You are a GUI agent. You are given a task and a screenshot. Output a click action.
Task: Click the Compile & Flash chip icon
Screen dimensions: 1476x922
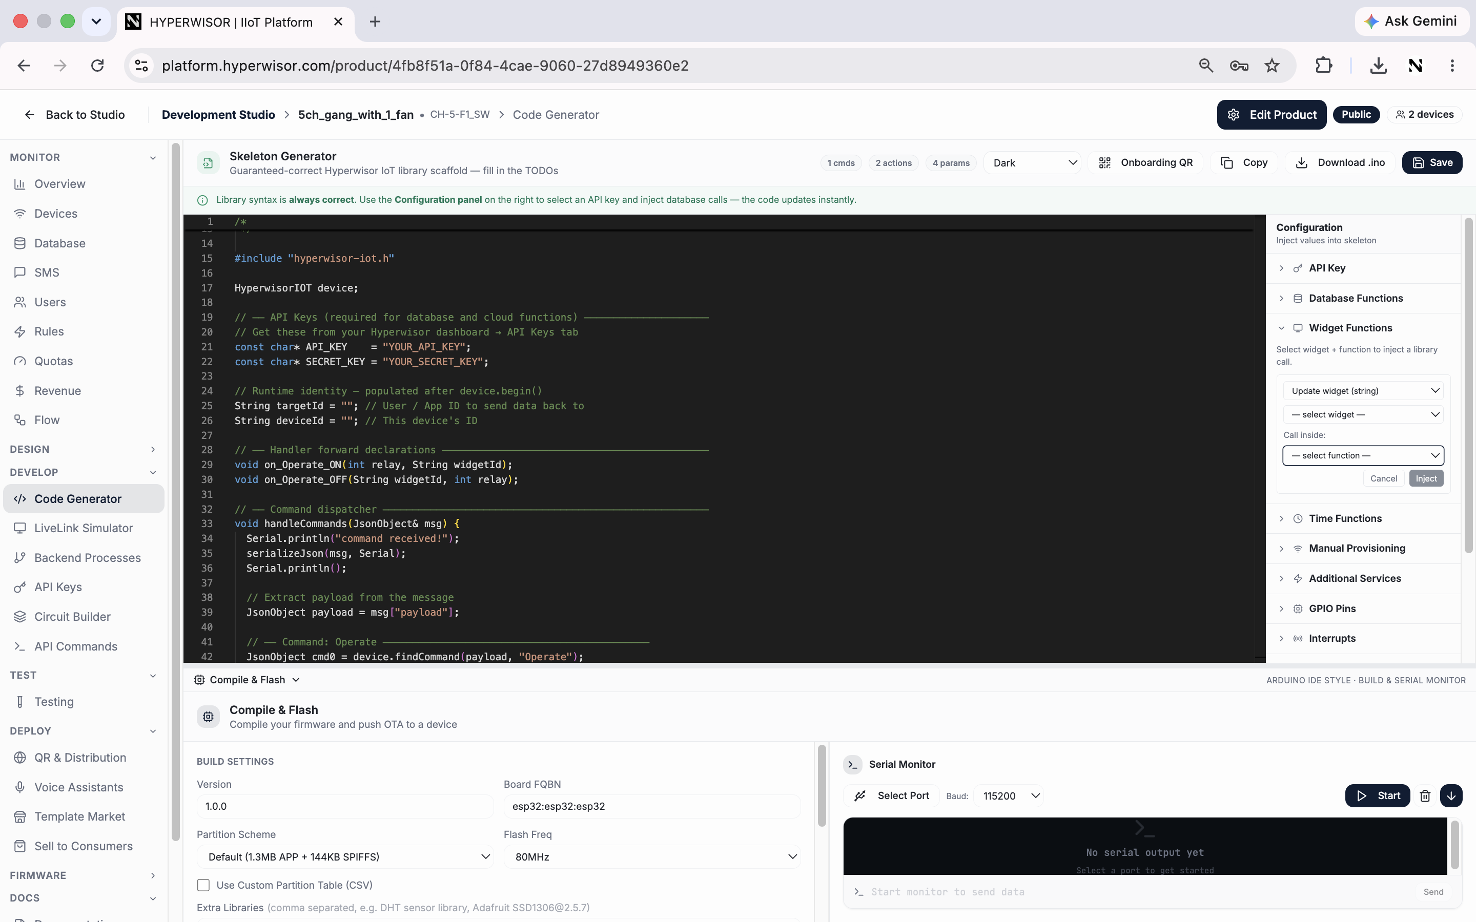point(208,717)
